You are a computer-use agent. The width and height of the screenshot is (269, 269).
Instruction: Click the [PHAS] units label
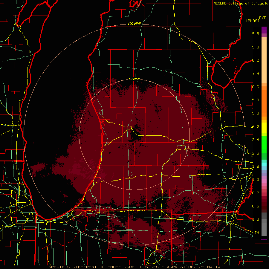tap(253, 21)
